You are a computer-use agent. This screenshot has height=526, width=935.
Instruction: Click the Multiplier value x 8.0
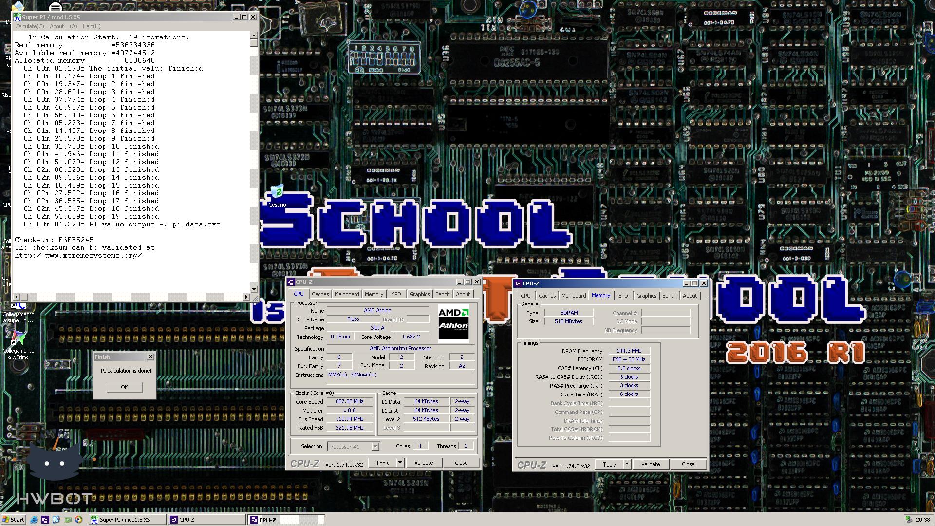pos(349,411)
